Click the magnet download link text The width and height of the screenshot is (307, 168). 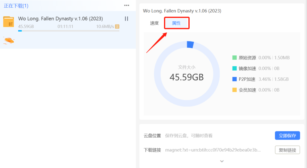pyautogui.click(x=213, y=150)
